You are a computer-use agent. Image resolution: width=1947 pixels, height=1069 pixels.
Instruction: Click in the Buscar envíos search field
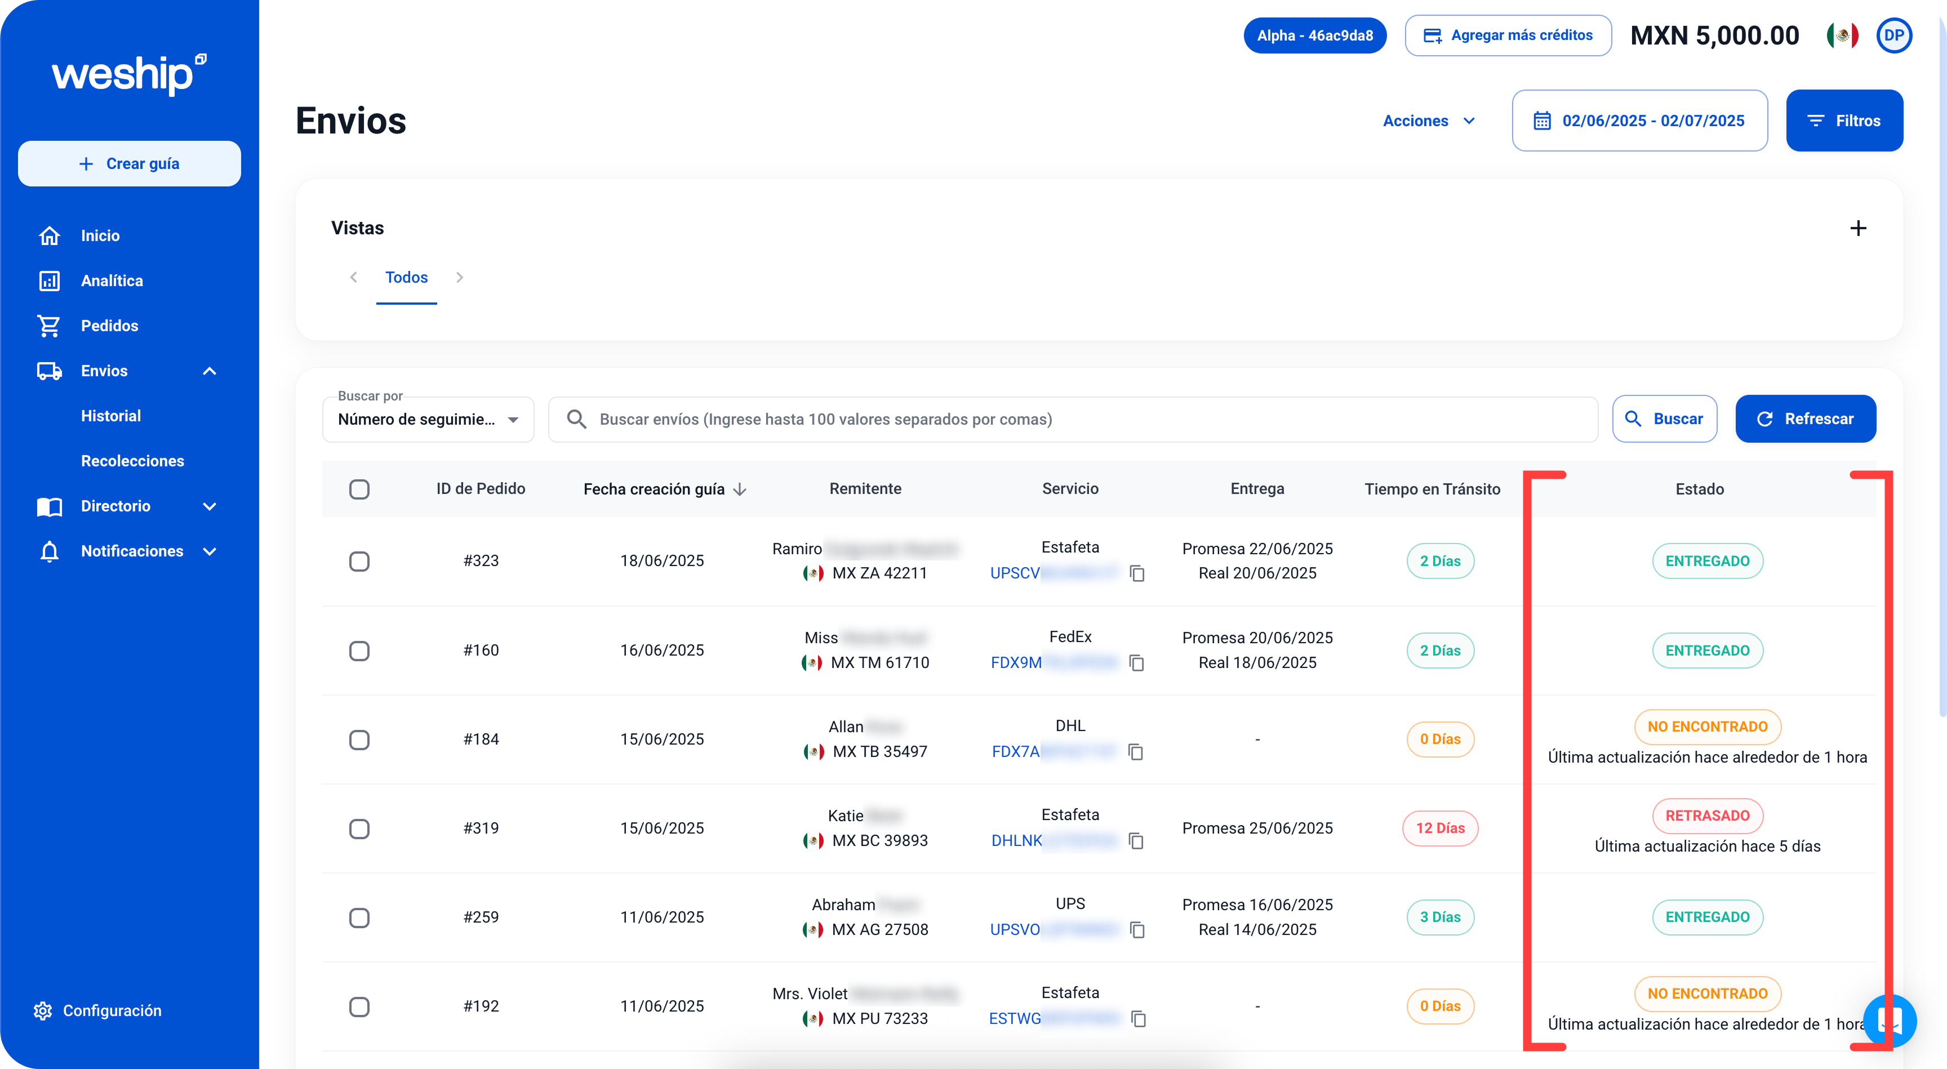pyautogui.click(x=1073, y=419)
